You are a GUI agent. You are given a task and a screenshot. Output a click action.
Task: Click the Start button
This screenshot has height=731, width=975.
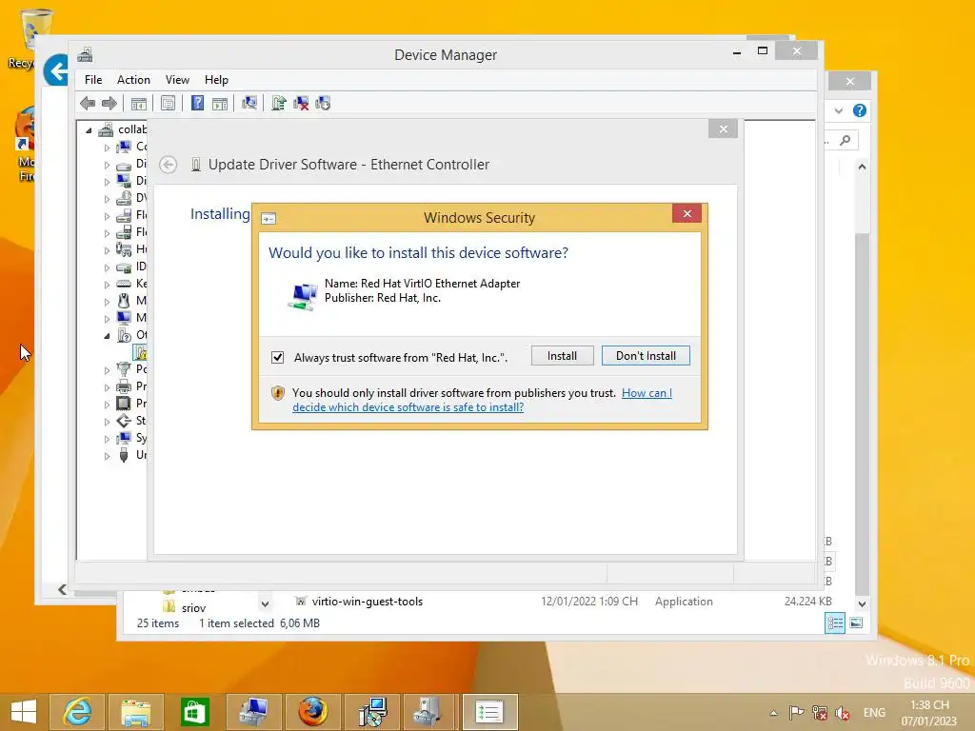pos(23,712)
